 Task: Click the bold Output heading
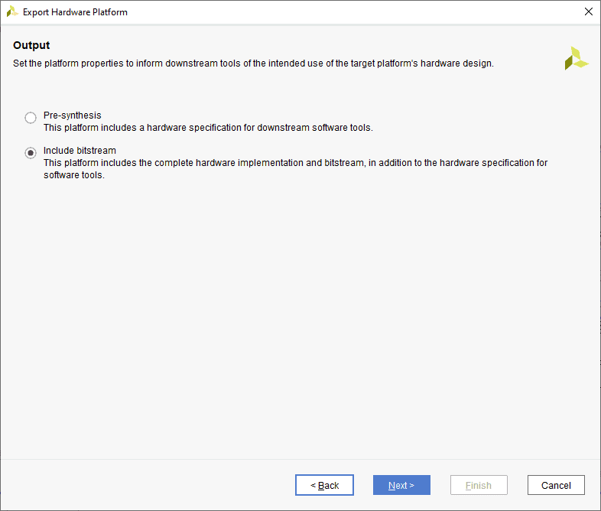pos(31,46)
